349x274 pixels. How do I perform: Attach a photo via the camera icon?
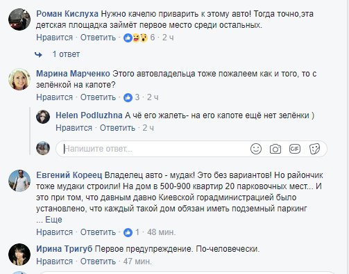[x=275, y=149]
